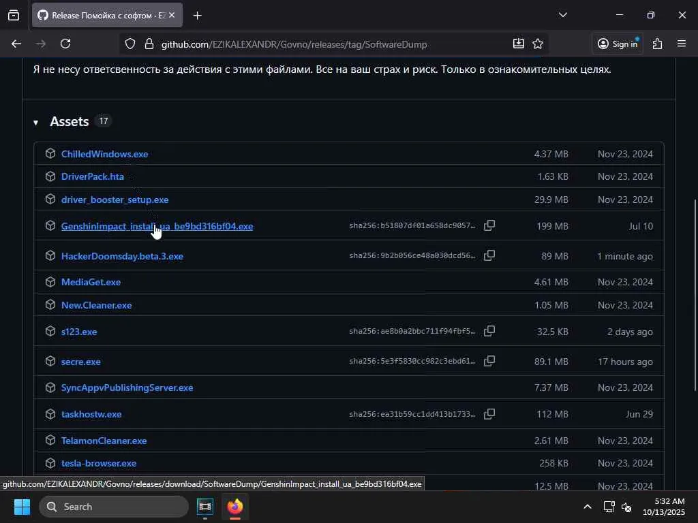The height and width of the screenshot is (523, 698).
Task: Click the muted volume tray icon
Action: click(626, 507)
